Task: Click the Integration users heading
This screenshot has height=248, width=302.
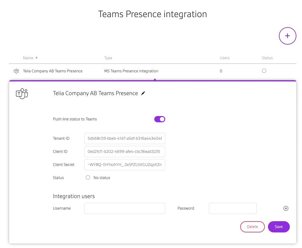Action: (74, 196)
